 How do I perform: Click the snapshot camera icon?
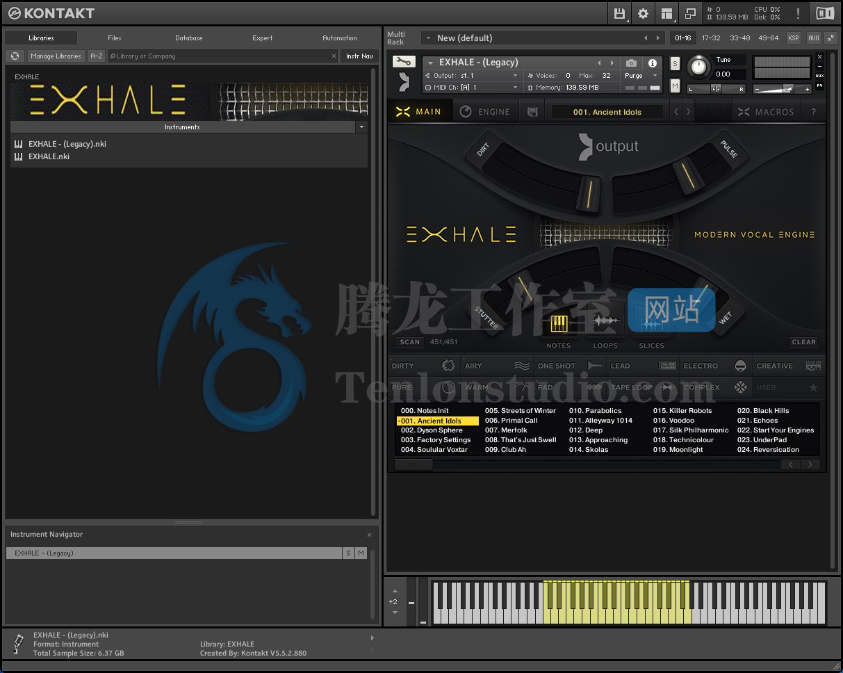click(631, 63)
